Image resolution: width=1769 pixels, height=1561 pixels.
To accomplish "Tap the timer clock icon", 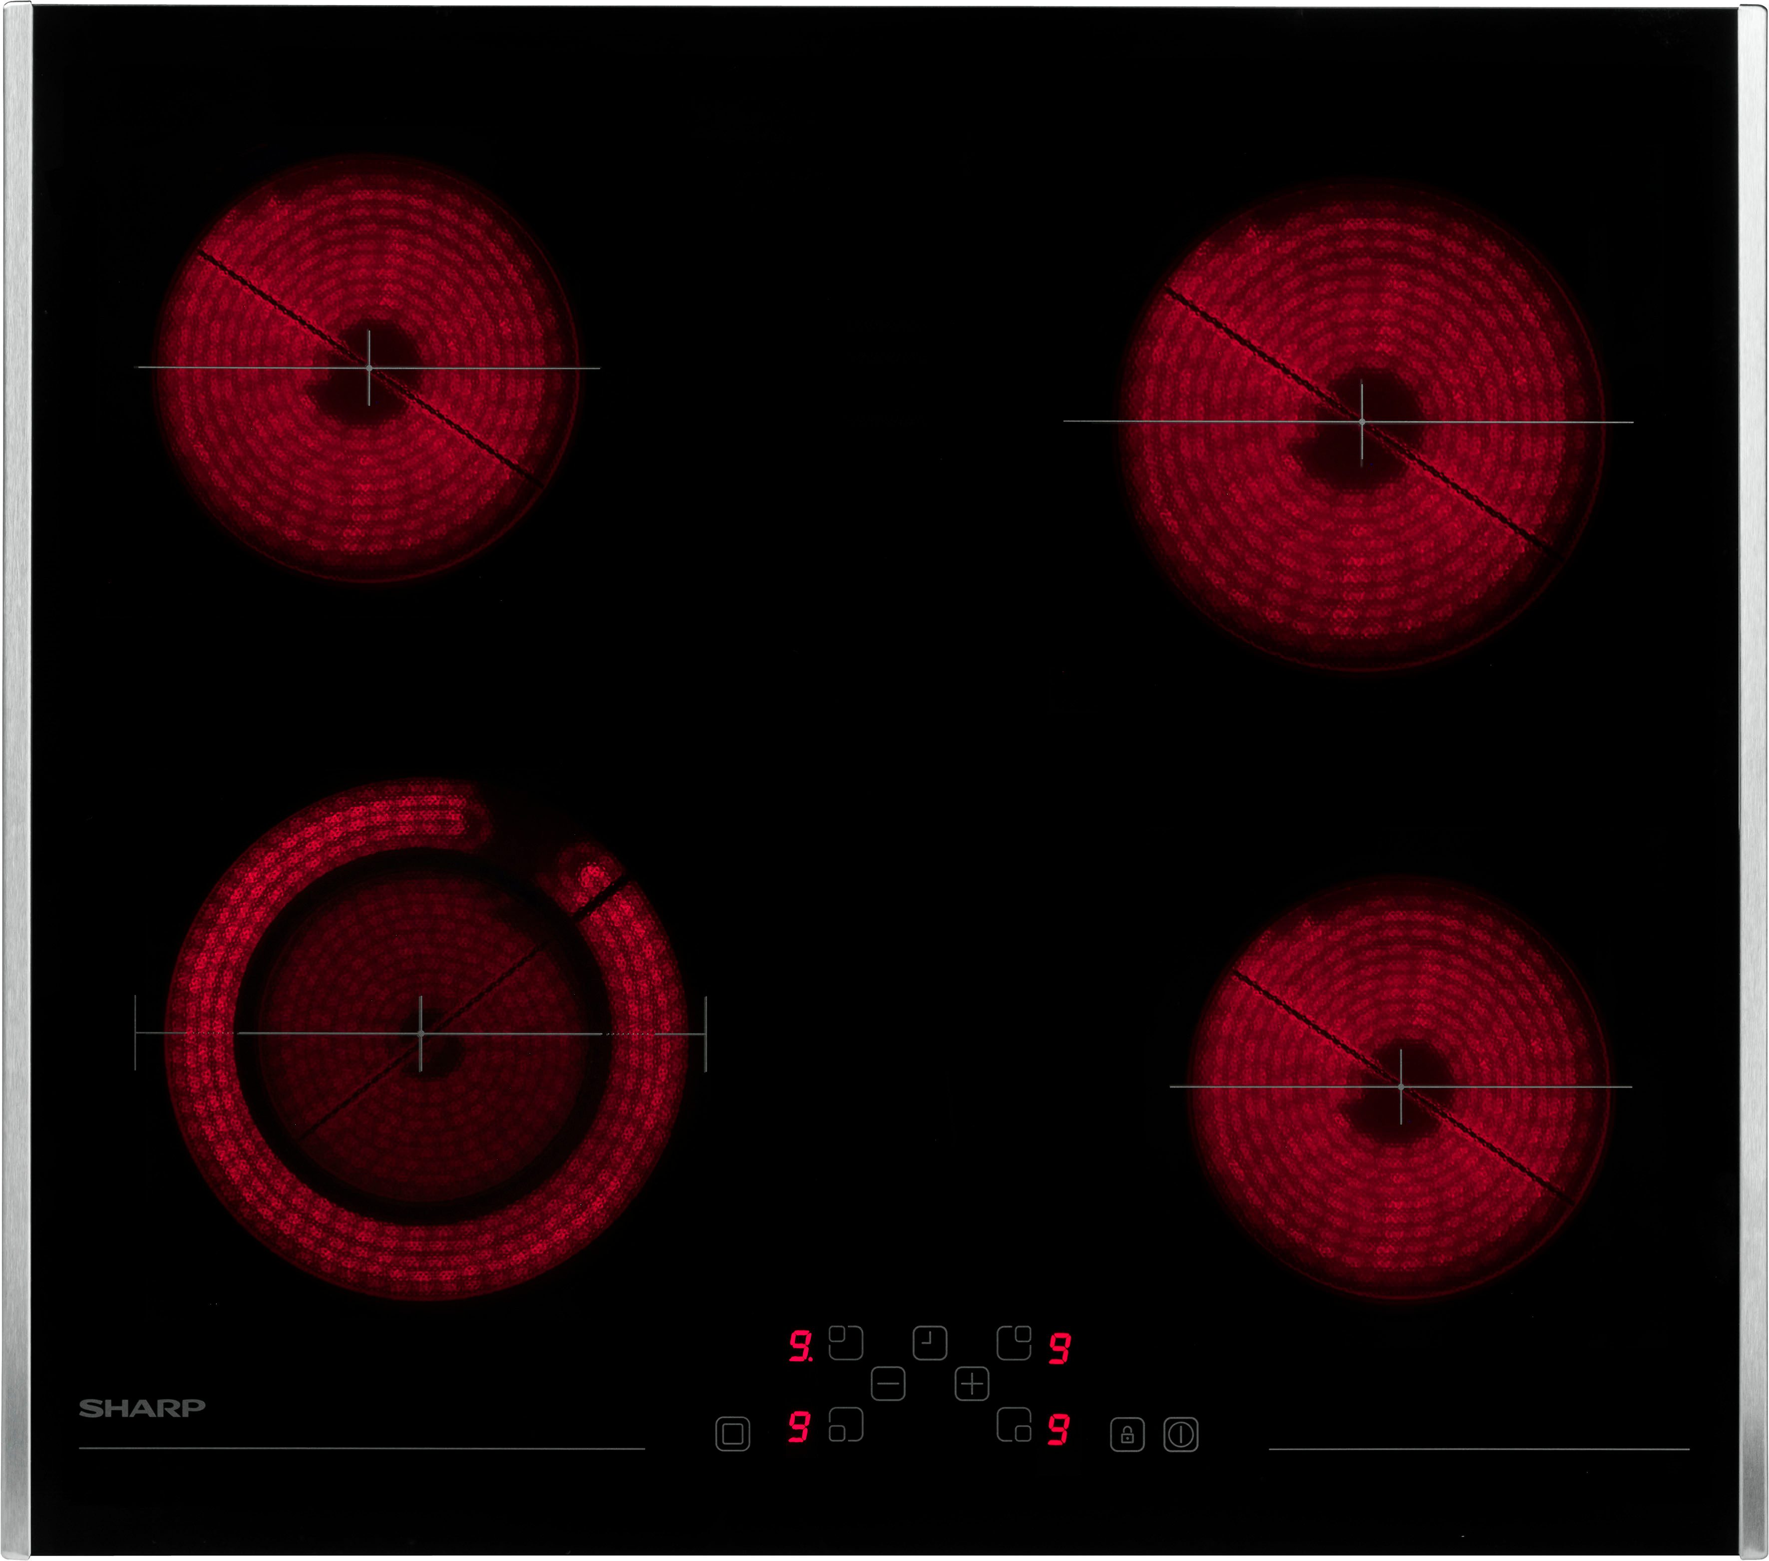I will tap(930, 1344).
